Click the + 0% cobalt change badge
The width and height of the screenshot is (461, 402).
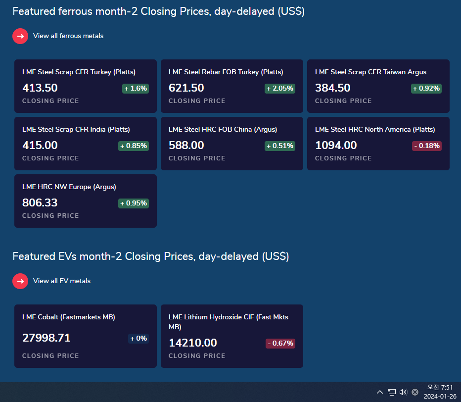point(138,339)
